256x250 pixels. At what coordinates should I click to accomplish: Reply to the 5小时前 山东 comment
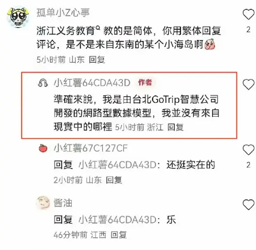[97, 59]
